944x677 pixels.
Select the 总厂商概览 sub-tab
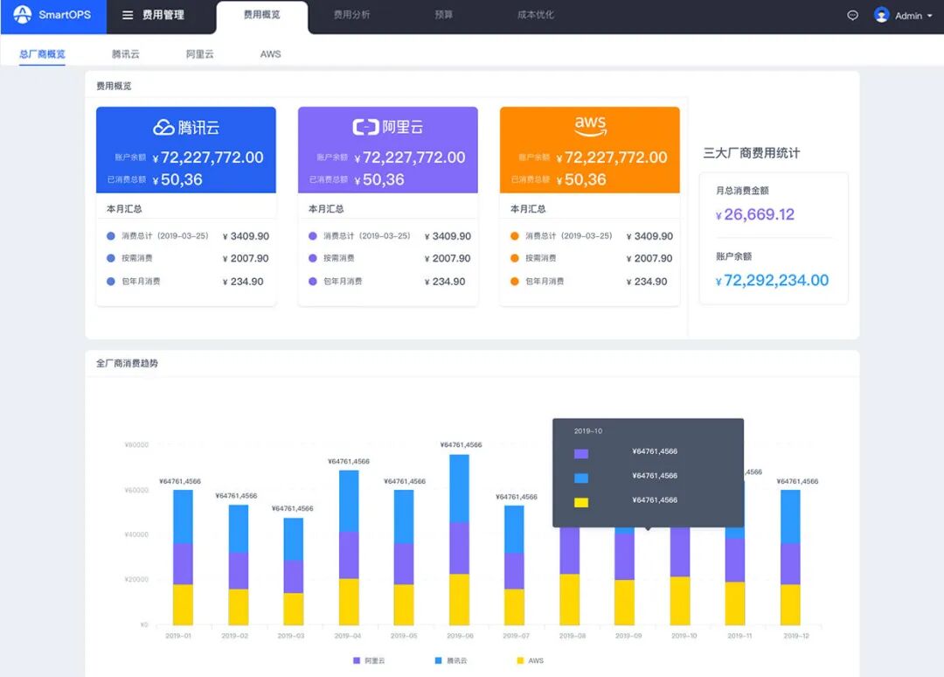point(42,54)
